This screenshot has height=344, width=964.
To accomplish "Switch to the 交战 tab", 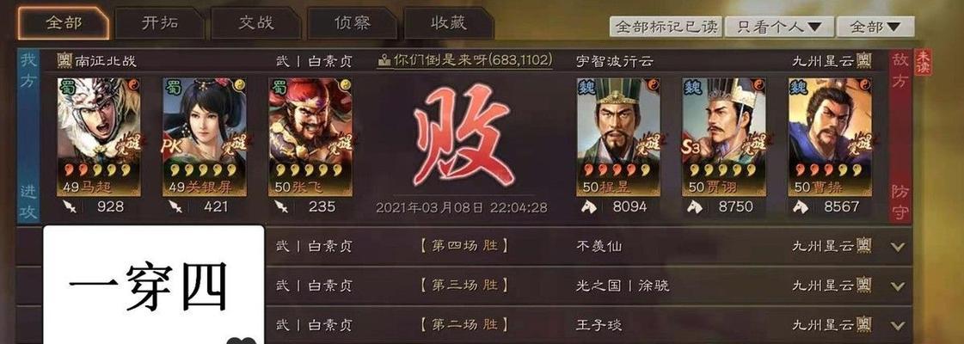I will pos(255,24).
